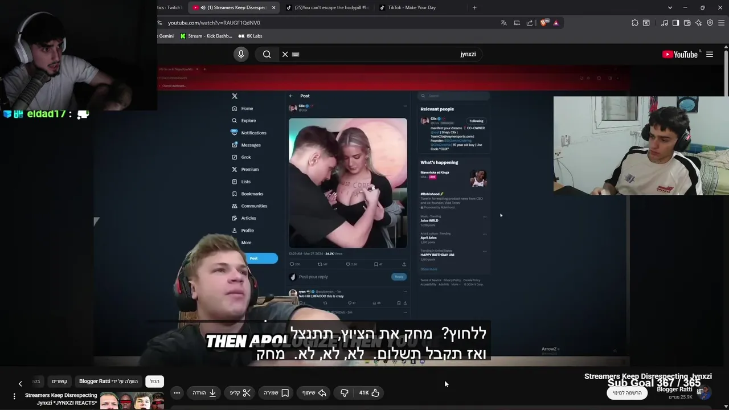Open the Gemini bookmark
729x410 pixels.
pyautogui.click(x=166, y=36)
